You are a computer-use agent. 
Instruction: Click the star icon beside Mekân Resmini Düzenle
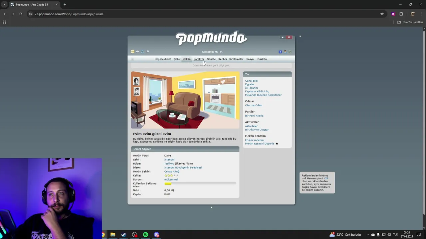277,144
